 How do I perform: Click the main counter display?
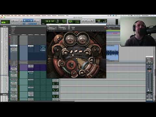(x=50, y=21)
